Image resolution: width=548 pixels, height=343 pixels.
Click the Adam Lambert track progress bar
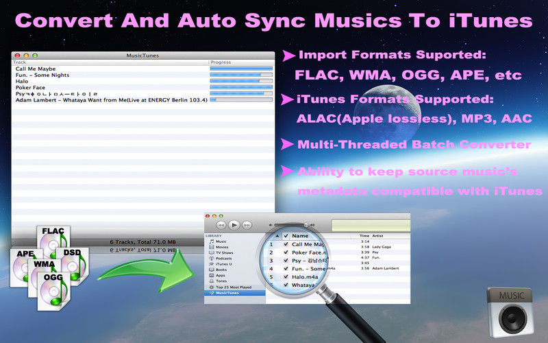[x=241, y=100]
